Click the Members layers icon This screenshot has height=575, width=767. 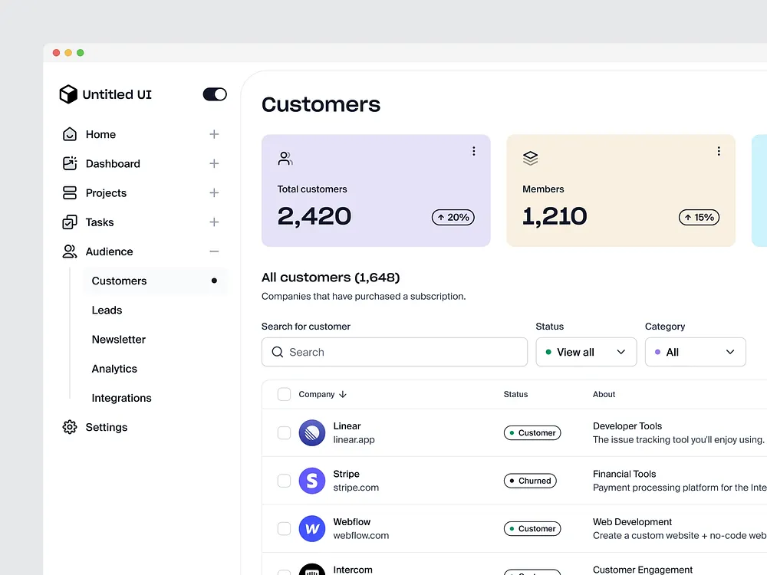click(x=530, y=157)
